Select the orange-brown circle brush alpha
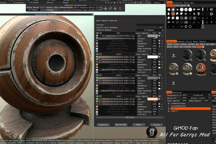Screen dimensions: 216x144 click(x=173, y=14)
